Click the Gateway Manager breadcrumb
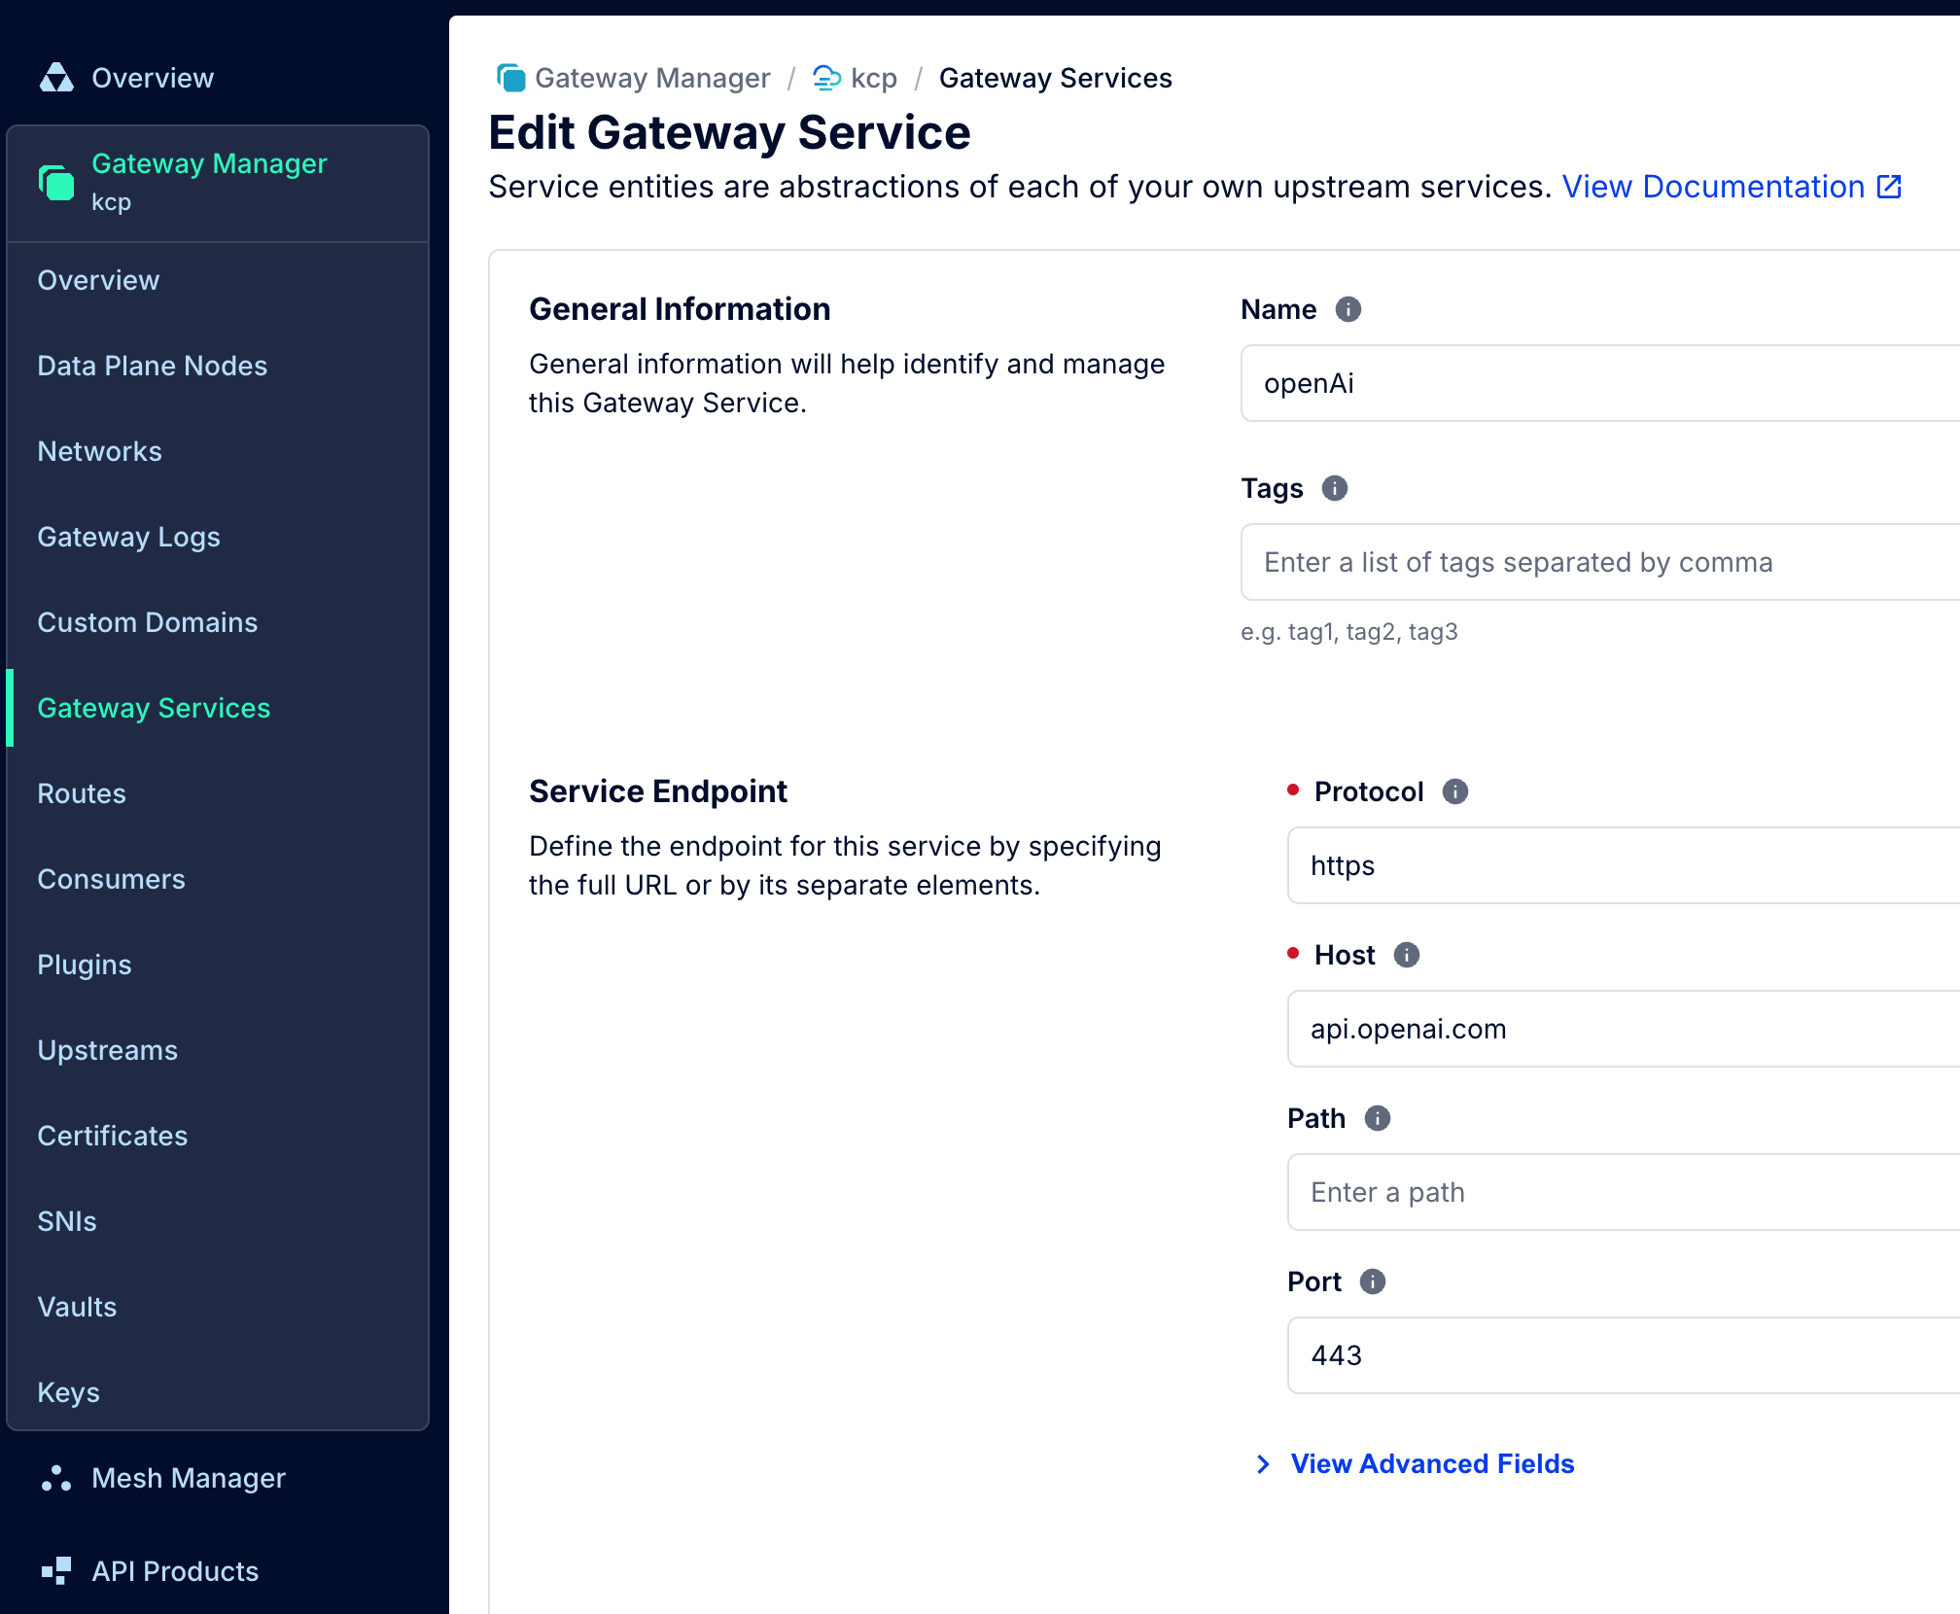The height and width of the screenshot is (1614, 1960). (x=651, y=78)
